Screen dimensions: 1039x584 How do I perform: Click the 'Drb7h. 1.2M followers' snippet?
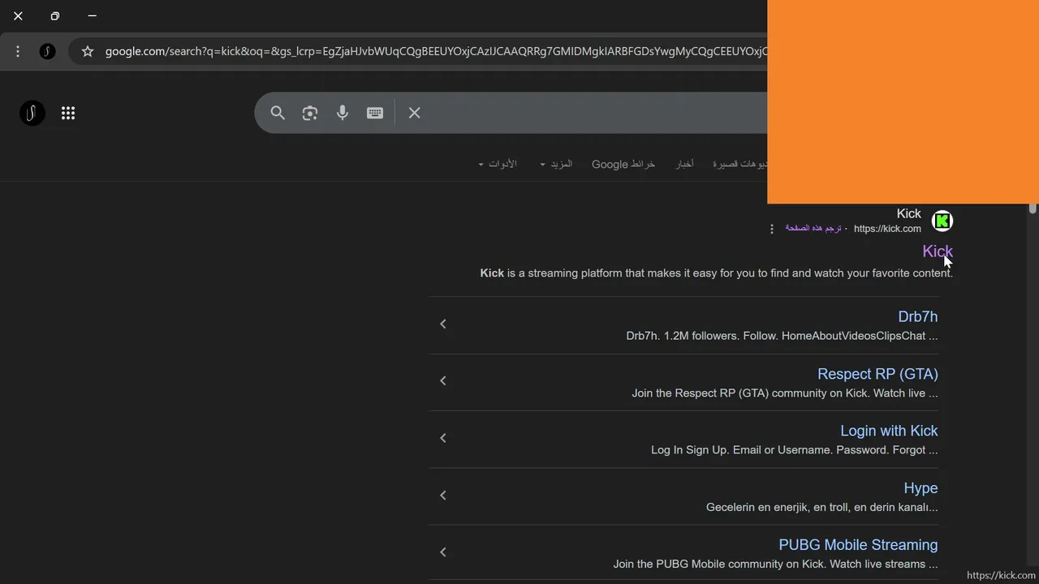click(782, 336)
